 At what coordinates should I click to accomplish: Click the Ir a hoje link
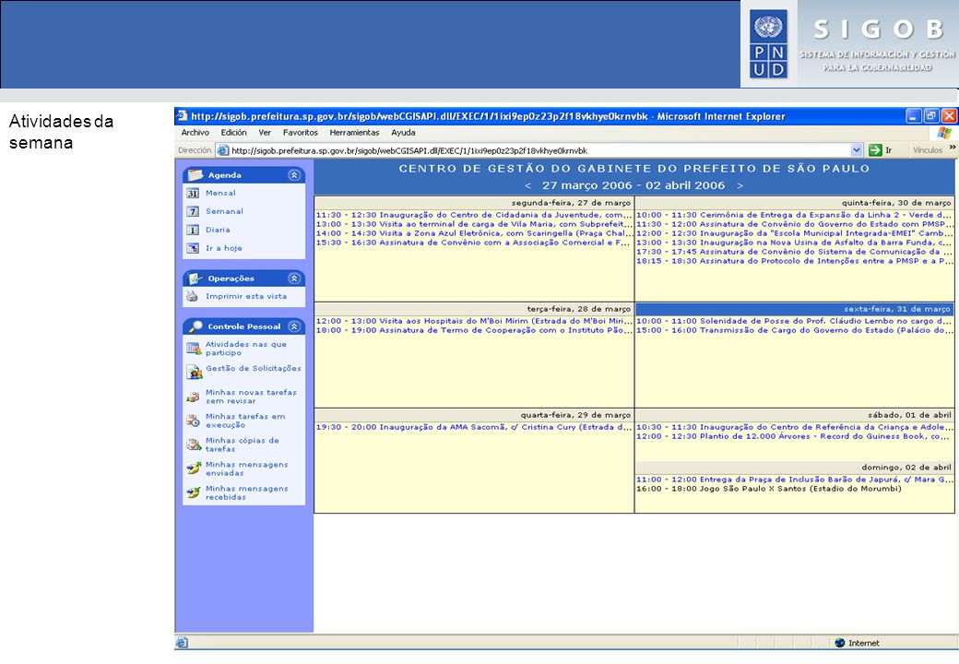click(224, 248)
